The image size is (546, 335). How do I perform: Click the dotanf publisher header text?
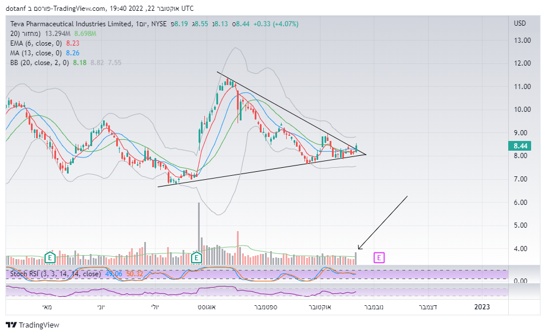(x=15, y=9)
